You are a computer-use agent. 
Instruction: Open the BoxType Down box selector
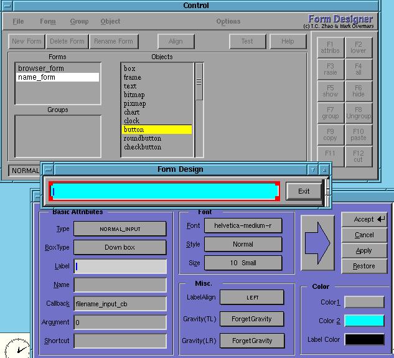[x=120, y=247]
